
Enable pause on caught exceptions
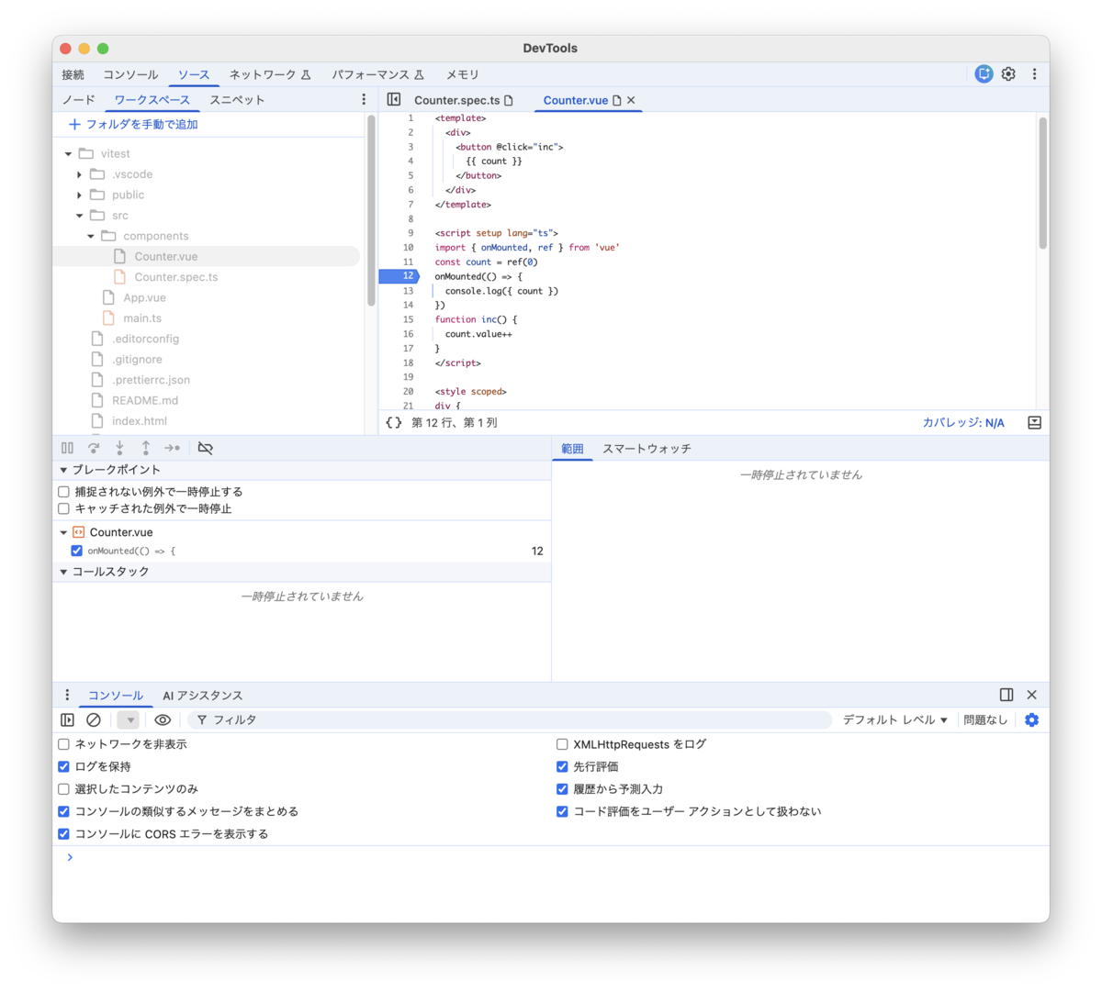pyautogui.click(x=63, y=508)
